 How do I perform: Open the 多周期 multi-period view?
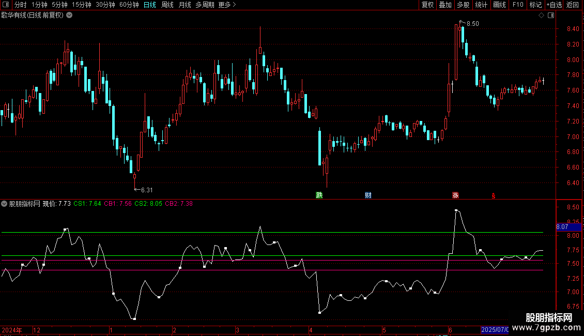coord(205,5)
